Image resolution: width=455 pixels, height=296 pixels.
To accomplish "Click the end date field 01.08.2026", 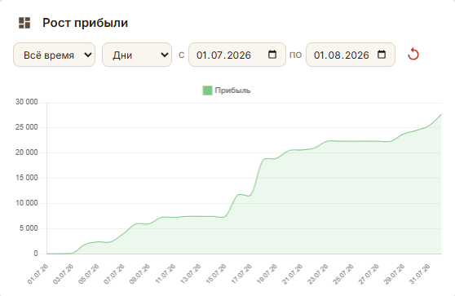I will click(351, 55).
